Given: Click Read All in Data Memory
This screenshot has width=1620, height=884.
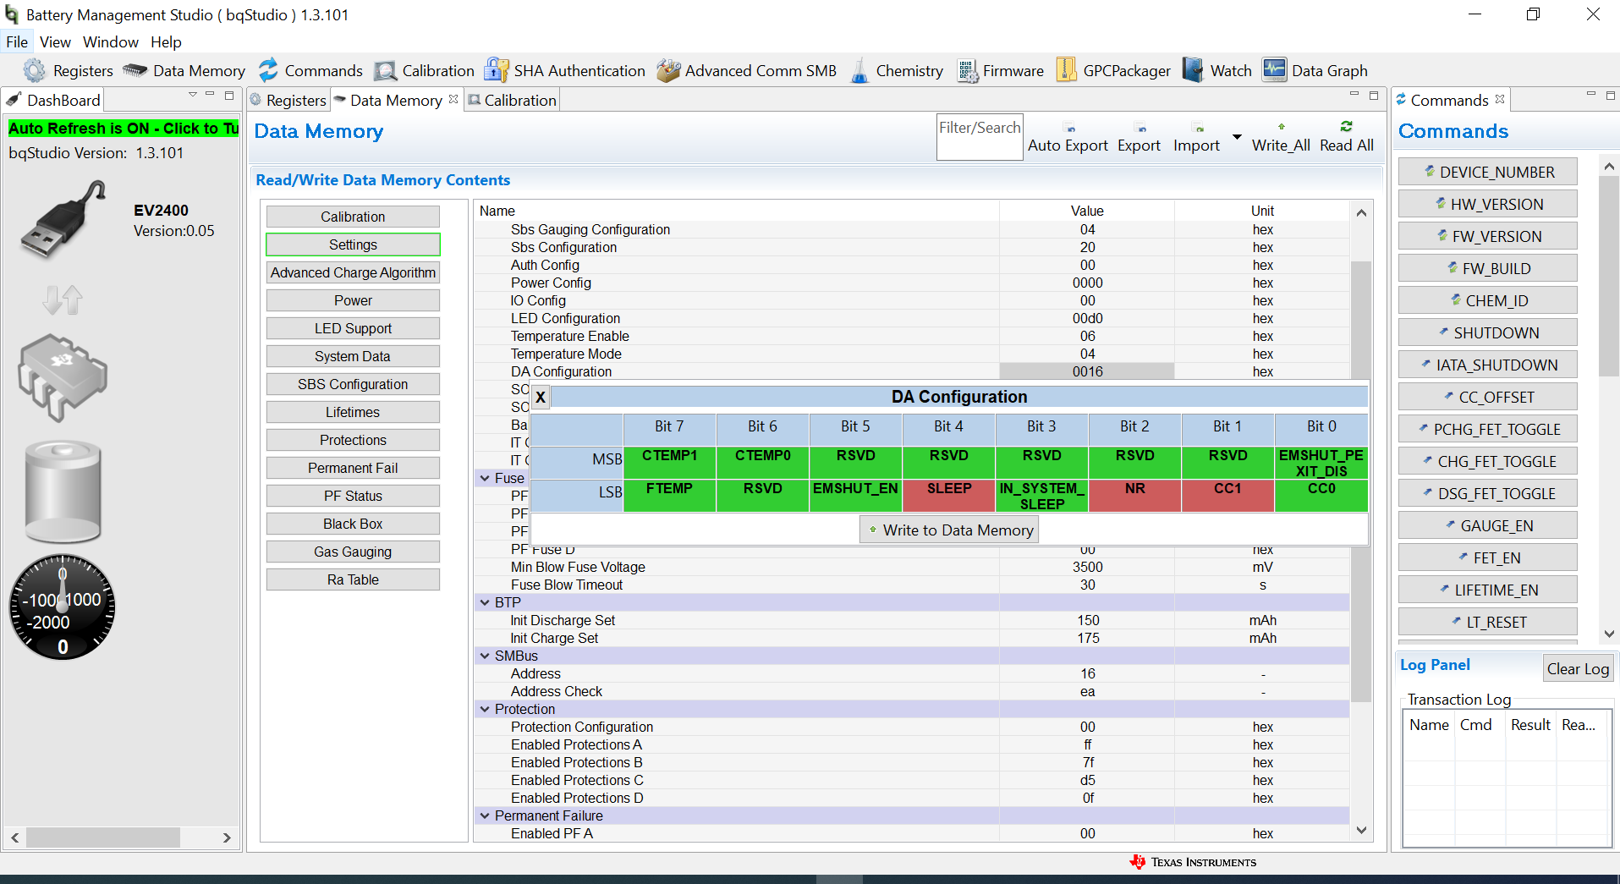Looking at the screenshot, I should coord(1347,137).
